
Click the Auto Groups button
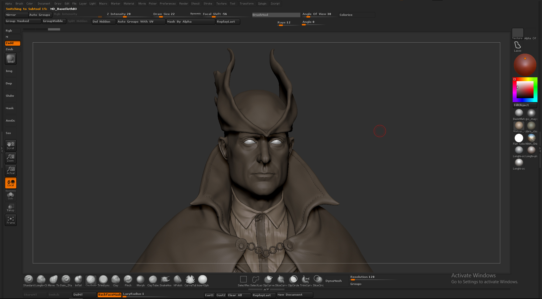tap(40, 15)
